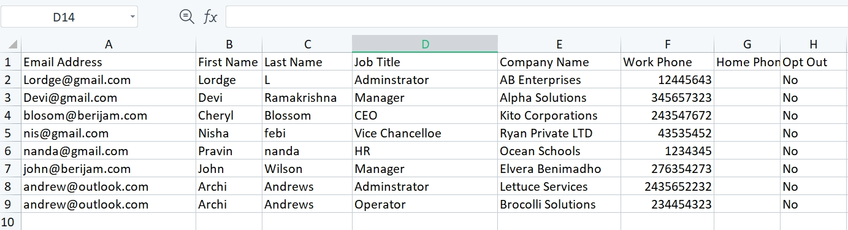Screen dimensions: 848x230
Task: Select column A header
Action: (109, 44)
